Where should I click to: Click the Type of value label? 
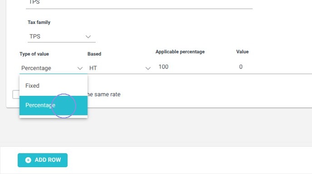[34, 54]
